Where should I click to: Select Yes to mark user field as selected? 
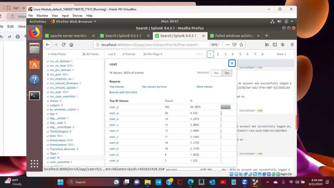(x=216, y=73)
